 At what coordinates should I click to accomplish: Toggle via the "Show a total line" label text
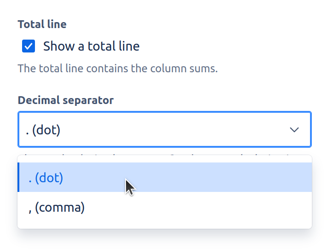[x=91, y=46]
